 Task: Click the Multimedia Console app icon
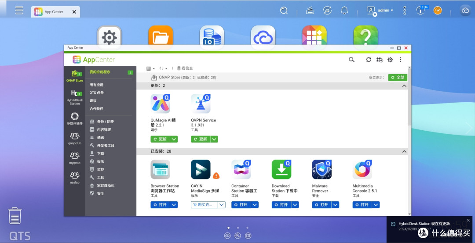pos(362,170)
